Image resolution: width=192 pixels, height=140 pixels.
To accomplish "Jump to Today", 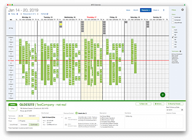I will pos(13,14).
